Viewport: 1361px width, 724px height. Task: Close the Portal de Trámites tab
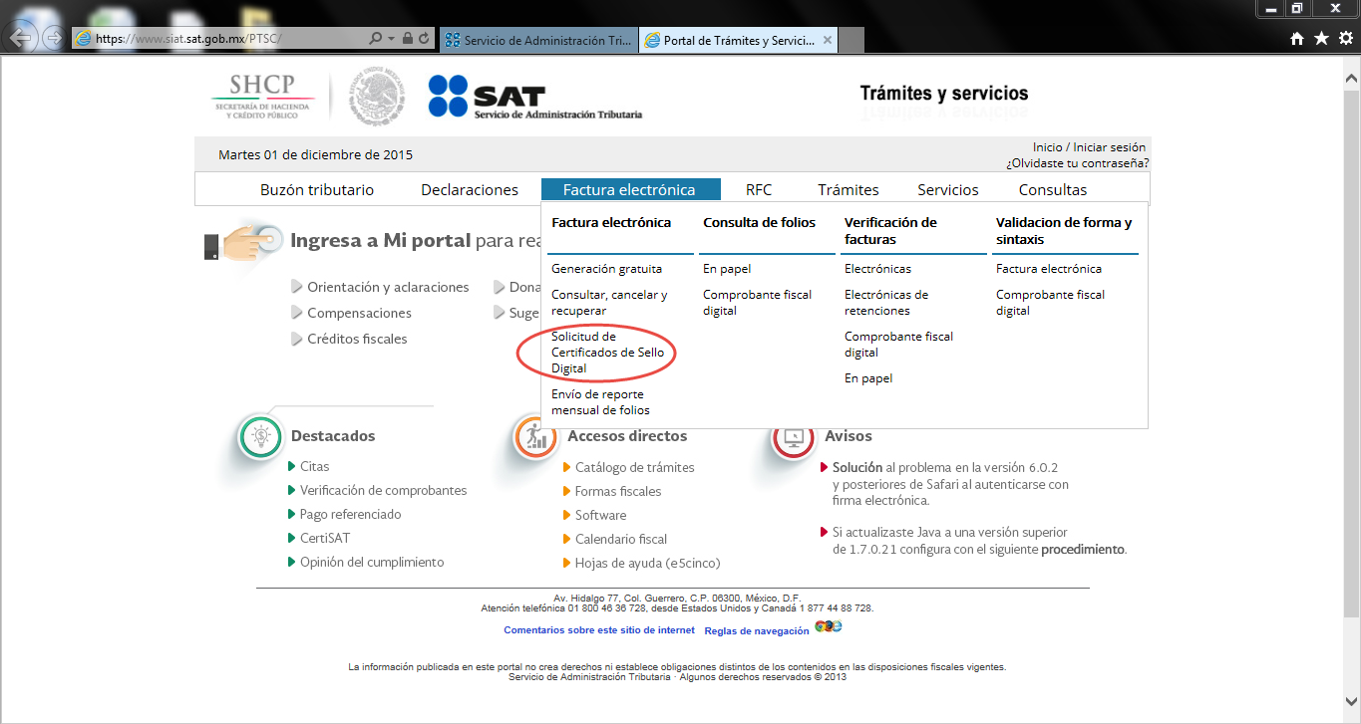[x=826, y=41]
